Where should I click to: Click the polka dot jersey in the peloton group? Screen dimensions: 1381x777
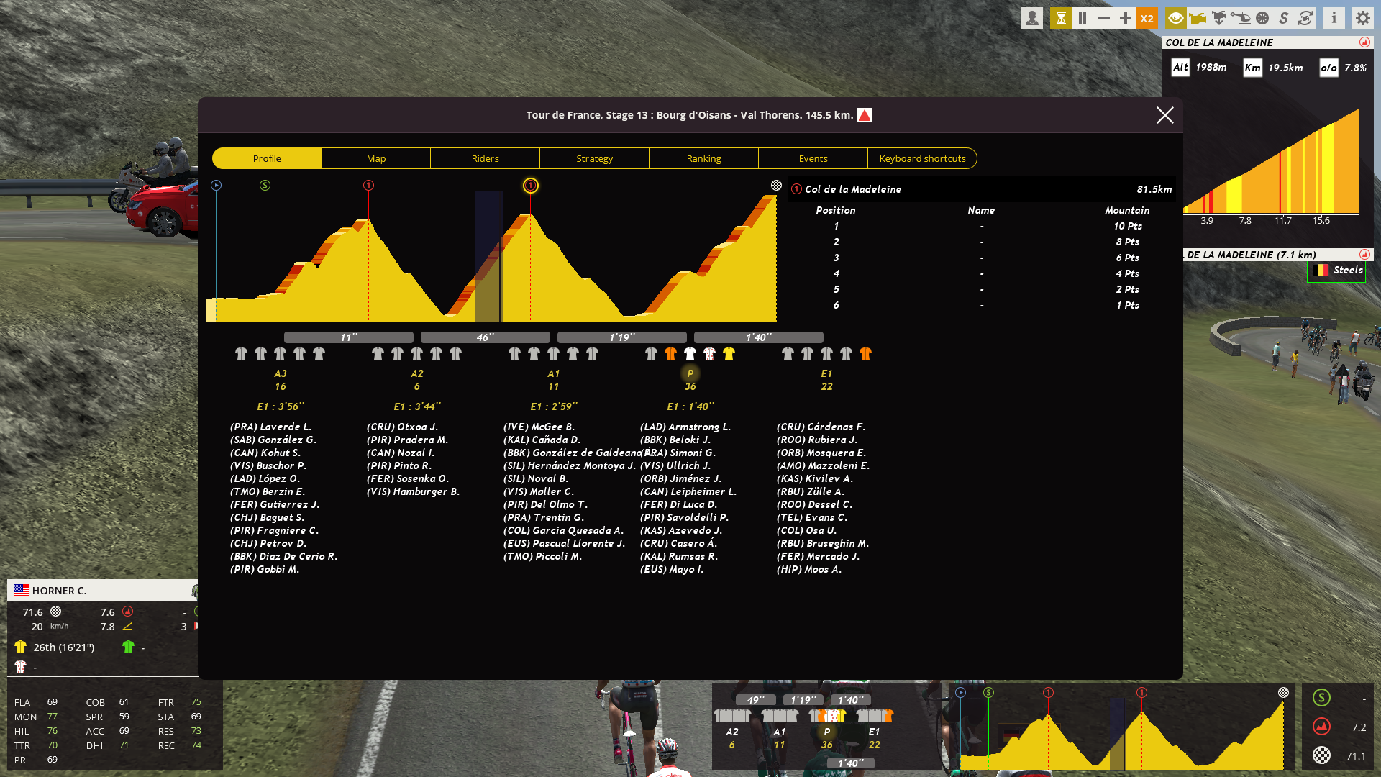pos(710,353)
